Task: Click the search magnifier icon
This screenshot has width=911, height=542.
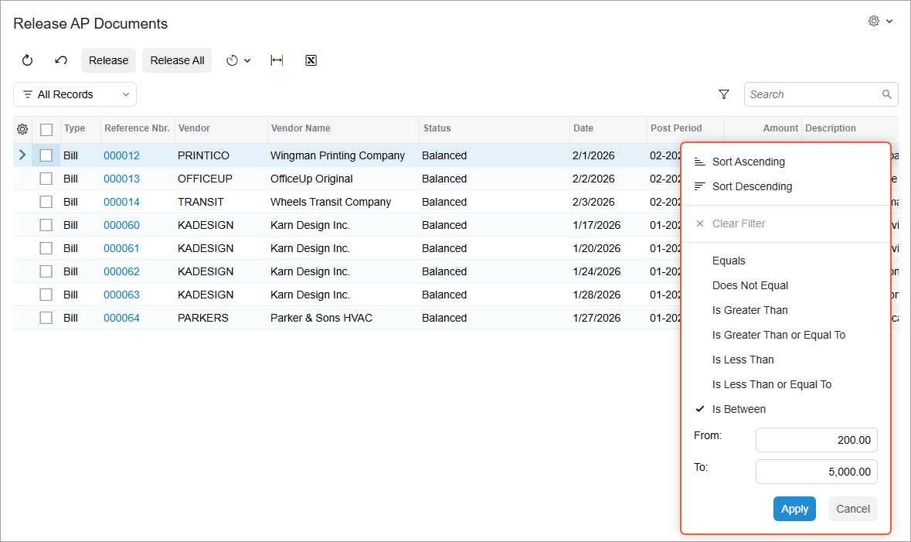Action: 886,94
